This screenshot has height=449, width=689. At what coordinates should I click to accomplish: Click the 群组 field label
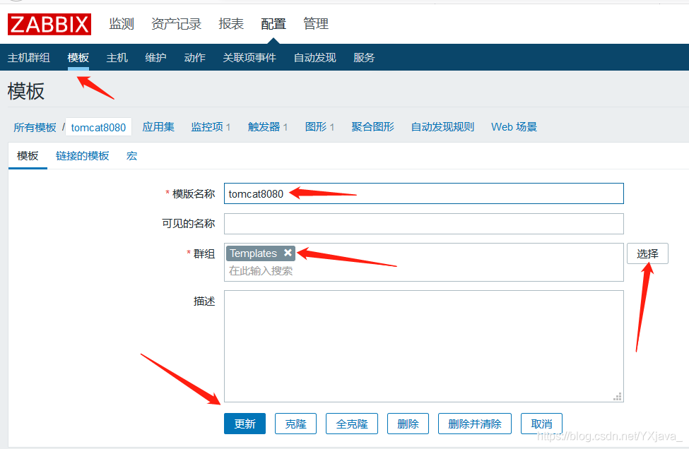click(204, 253)
